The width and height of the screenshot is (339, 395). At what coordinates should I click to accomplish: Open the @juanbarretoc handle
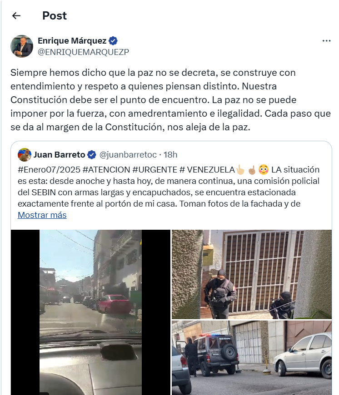coord(128,155)
